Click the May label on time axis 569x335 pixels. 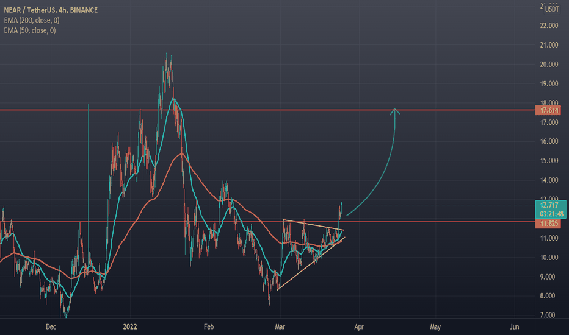tap(435, 326)
